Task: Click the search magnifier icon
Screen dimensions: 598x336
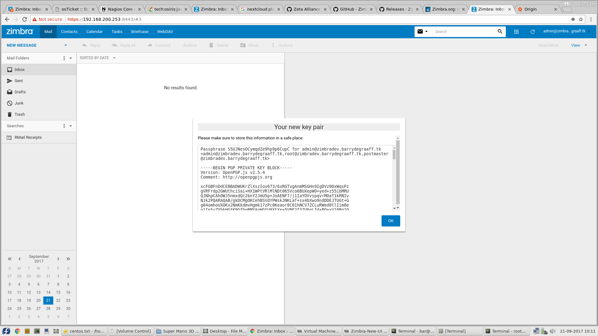Action: [x=500, y=31]
